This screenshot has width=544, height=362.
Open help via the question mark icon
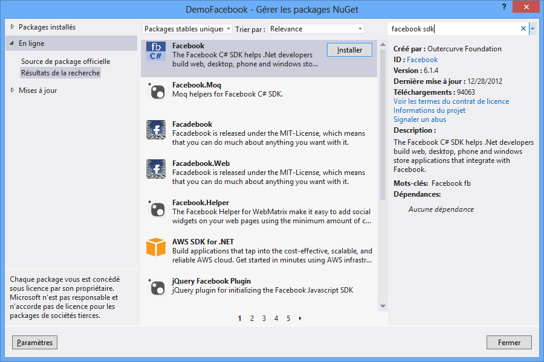504,7
